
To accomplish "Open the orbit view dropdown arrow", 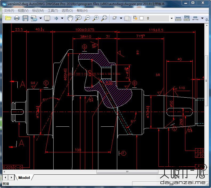I will click(x=121, y=18).
